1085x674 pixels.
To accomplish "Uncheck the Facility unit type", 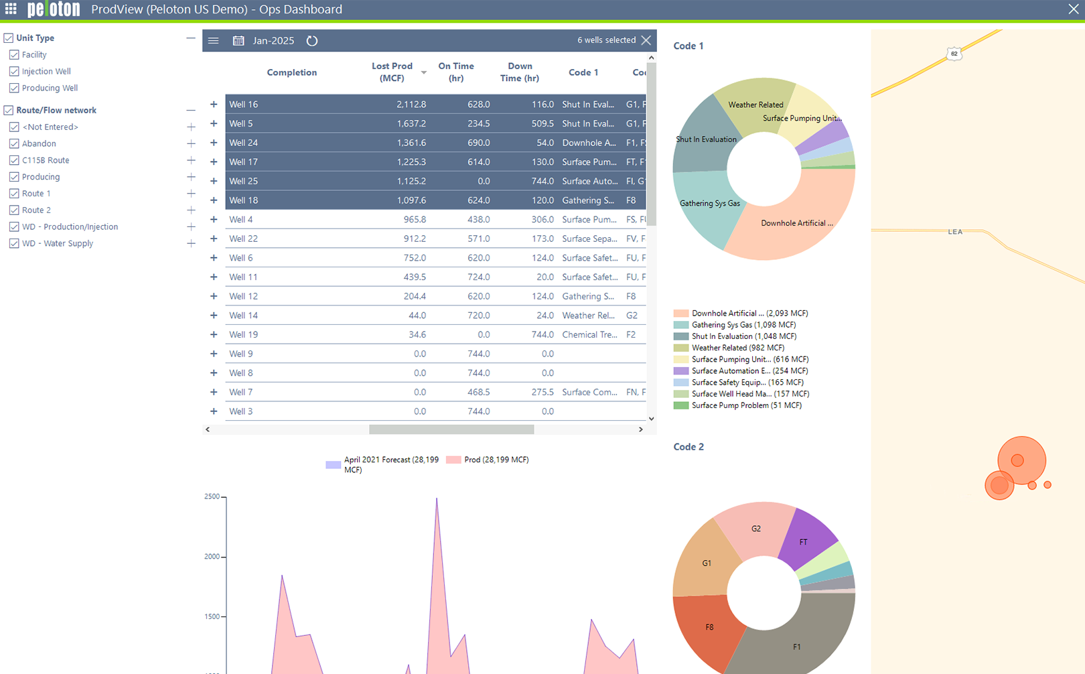I will coord(14,54).
